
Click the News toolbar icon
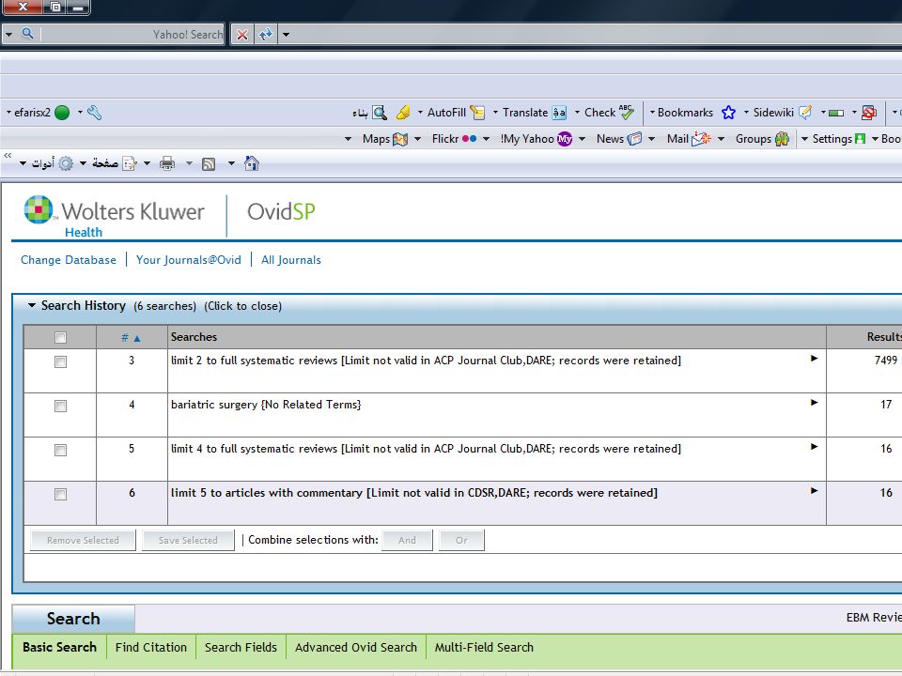point(634,139)
